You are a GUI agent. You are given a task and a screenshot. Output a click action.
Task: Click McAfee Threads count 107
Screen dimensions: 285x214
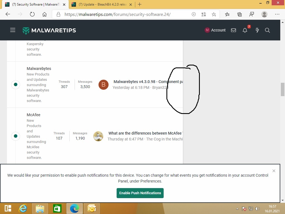pyautogui.click(x=59, y=138)
